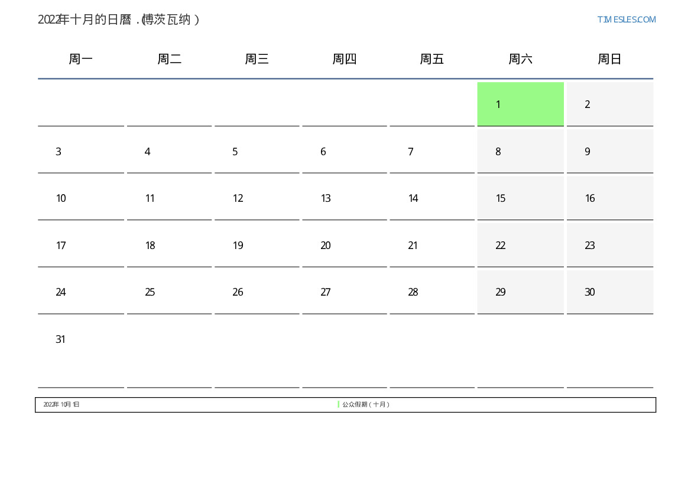Click the October 31 date cell
The height and width of the screenshot is (488, 691).
[x=81, y=339]
